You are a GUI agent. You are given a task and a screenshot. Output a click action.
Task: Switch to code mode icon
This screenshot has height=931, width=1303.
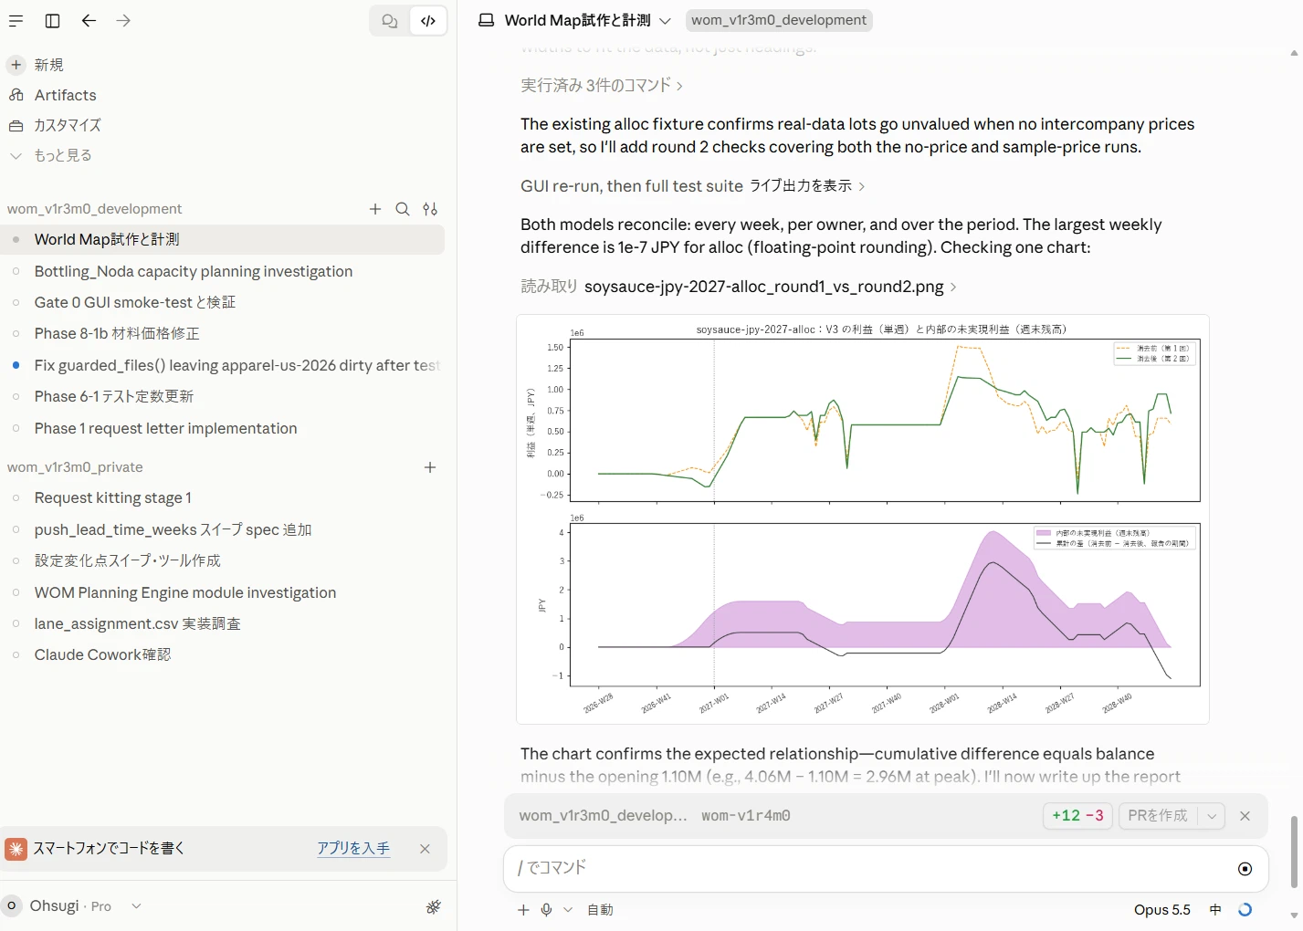pos(427,21)
